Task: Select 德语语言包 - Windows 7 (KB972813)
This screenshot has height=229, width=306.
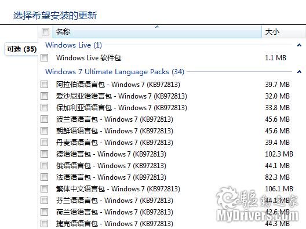Action: tap(111, 154)
